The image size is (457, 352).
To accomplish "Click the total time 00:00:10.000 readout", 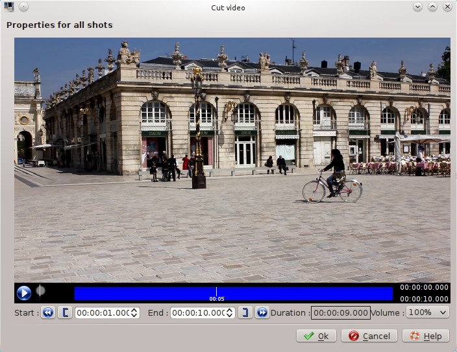I will (x=424, y=299).
